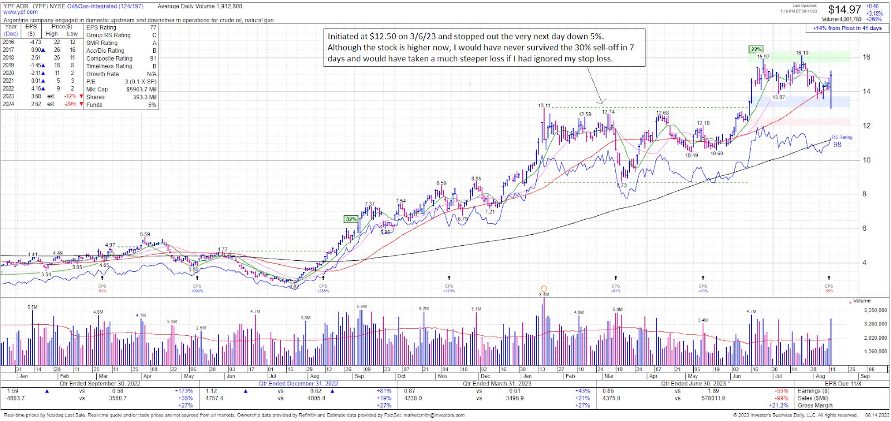Select the Timeliness Rating row

click(x=121, y=66)
